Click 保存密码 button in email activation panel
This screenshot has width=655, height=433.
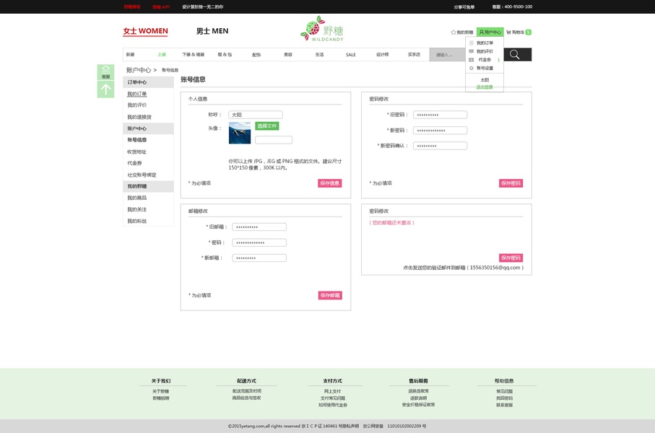click(511, 258)
